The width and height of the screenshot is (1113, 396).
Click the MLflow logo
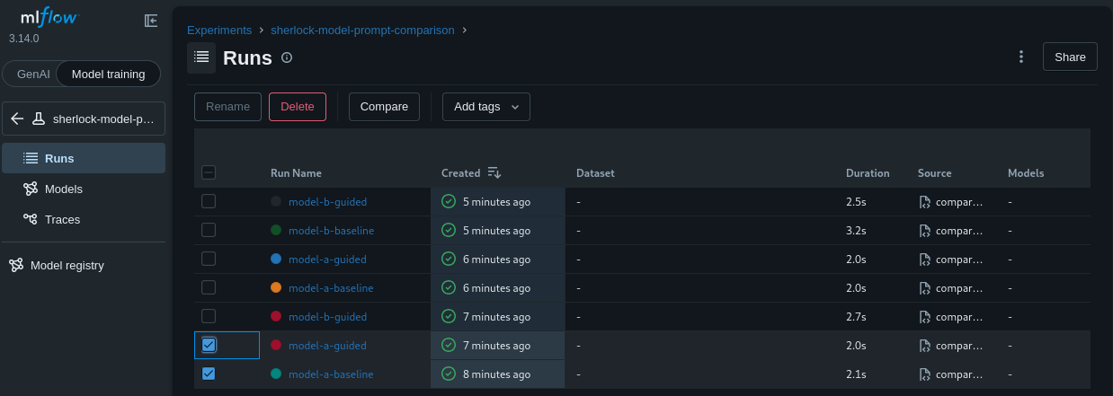pyautogui.click(x=50, y=18)
